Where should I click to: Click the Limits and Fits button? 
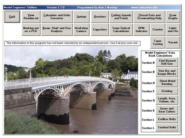173,30
